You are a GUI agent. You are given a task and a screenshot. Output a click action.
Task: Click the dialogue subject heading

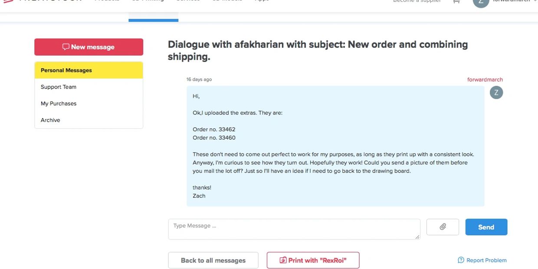point(318,50)
